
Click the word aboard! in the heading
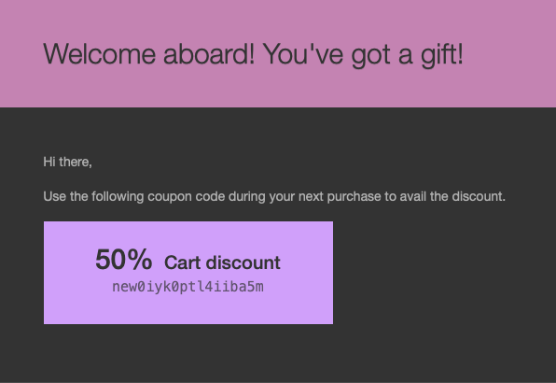[x=209, y=54]
